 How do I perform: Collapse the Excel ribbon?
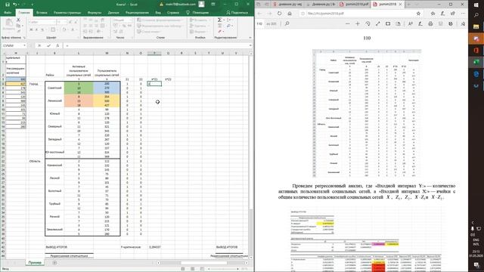(x=250, y=38)
